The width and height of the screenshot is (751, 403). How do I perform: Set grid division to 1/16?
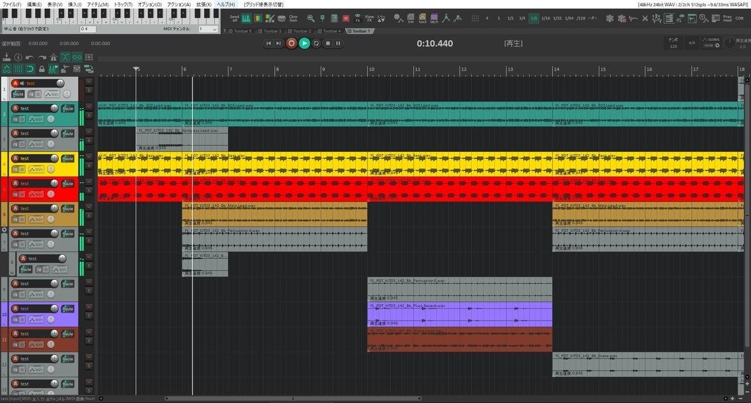546,19
